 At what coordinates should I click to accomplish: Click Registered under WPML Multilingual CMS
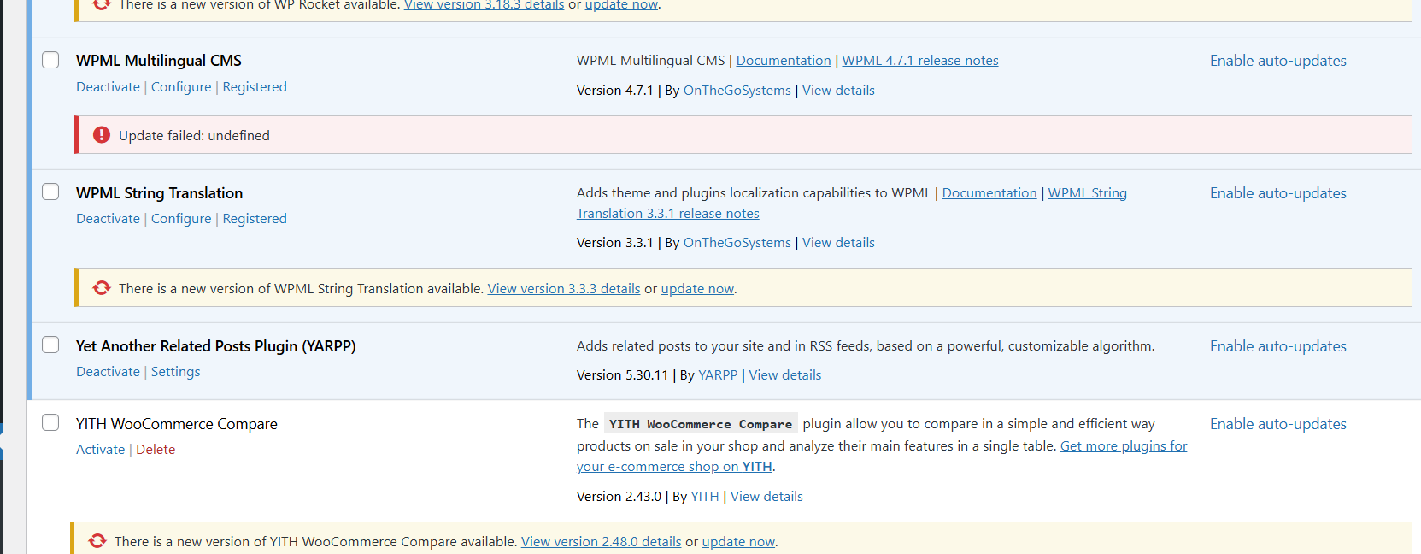pyautogui.click(x=255, y=87)
